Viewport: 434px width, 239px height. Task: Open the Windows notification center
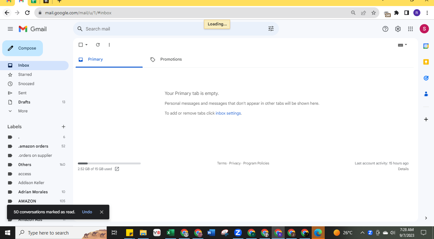click(x=424, y=233)
